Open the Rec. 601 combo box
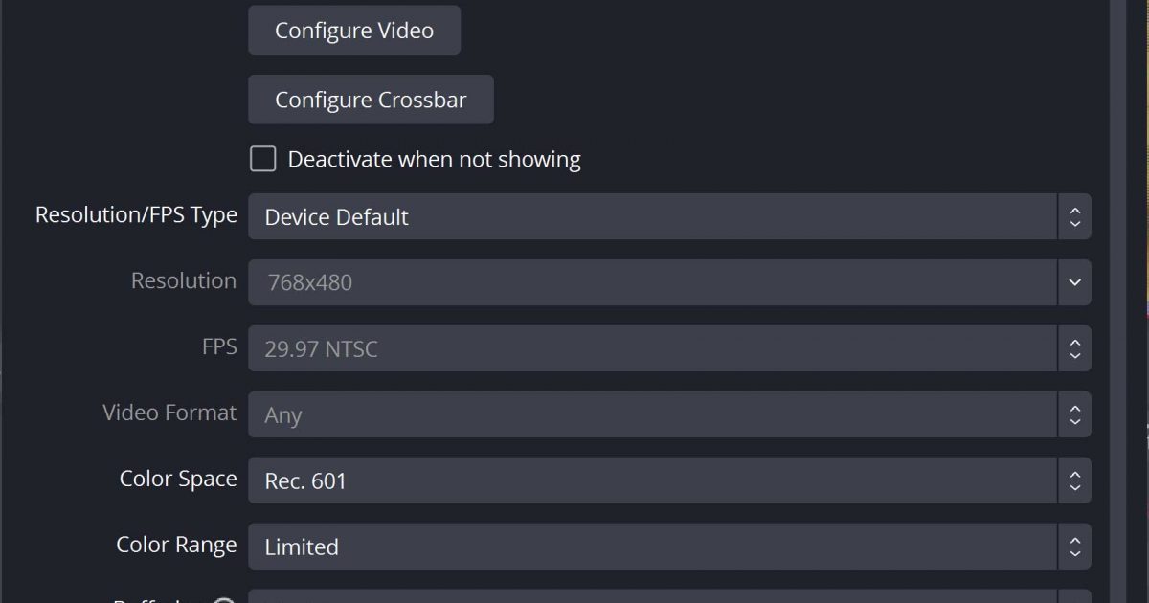 (651, 480)
